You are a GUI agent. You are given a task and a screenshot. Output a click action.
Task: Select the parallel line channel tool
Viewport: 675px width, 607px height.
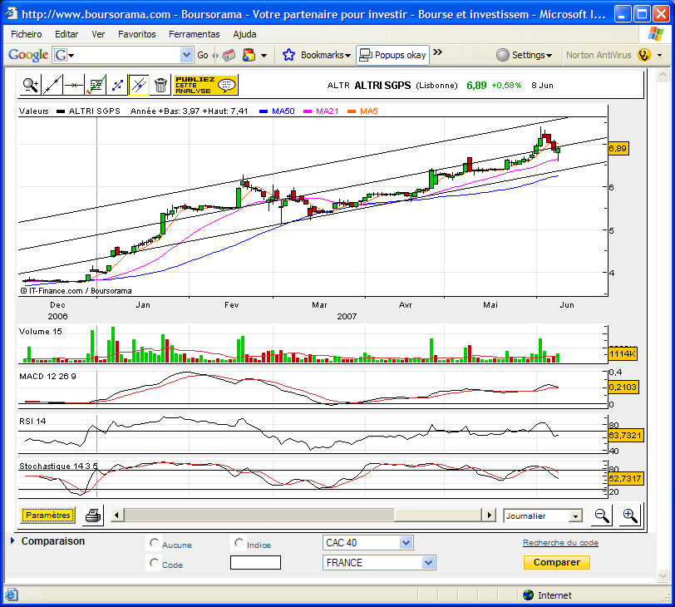tap(139, 85)
